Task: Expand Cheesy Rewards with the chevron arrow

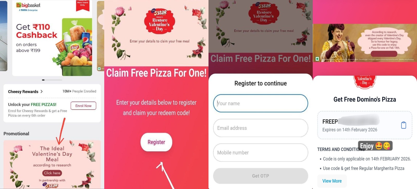Action: click(41, 91)
